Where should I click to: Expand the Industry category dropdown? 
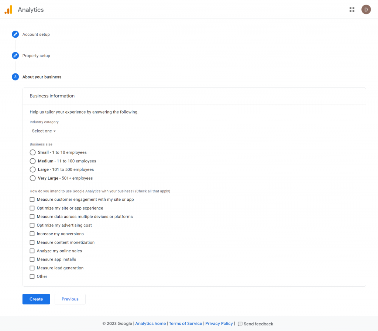[44, 131]
